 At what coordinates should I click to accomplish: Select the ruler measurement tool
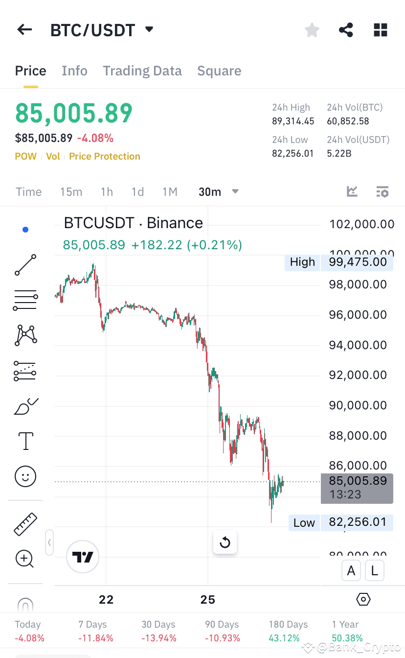click(25, 524)
